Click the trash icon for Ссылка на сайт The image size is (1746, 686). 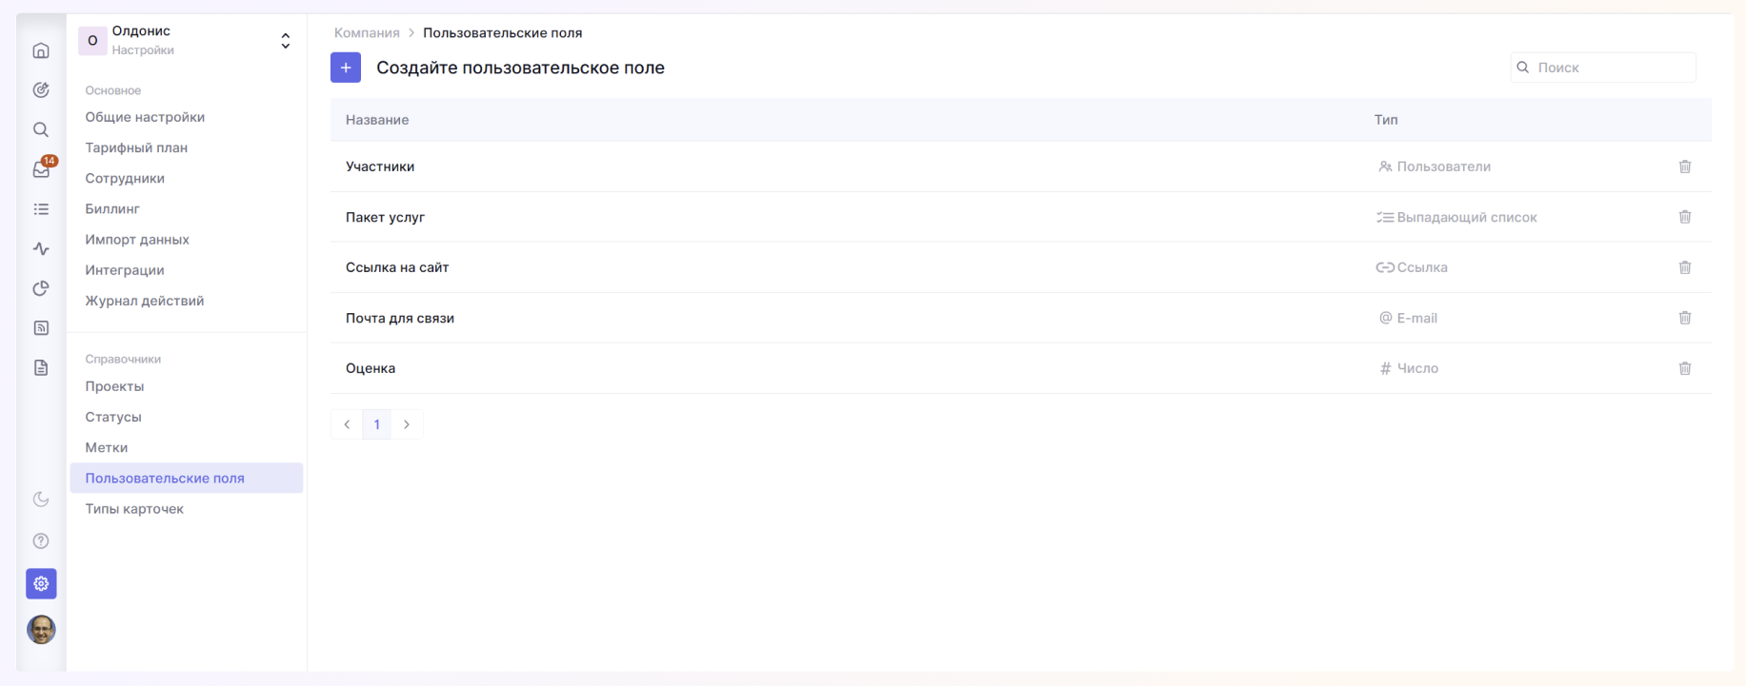(x=1684, y=267)
